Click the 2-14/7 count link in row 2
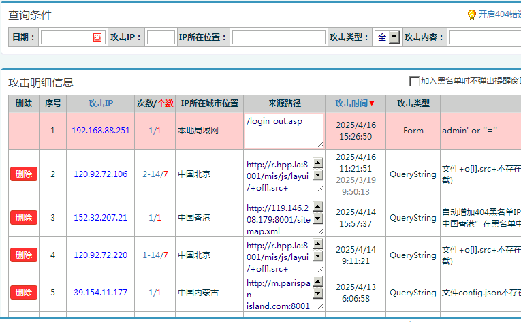521x322 pixels. click(x=155, y=174)
